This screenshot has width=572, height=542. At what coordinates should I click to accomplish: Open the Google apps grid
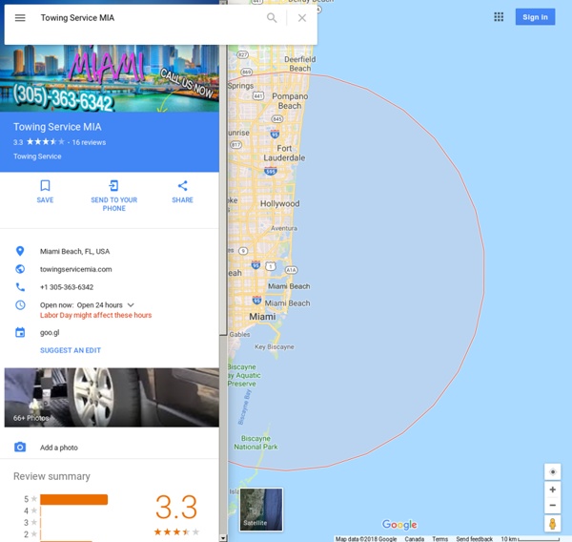[499, 17]
